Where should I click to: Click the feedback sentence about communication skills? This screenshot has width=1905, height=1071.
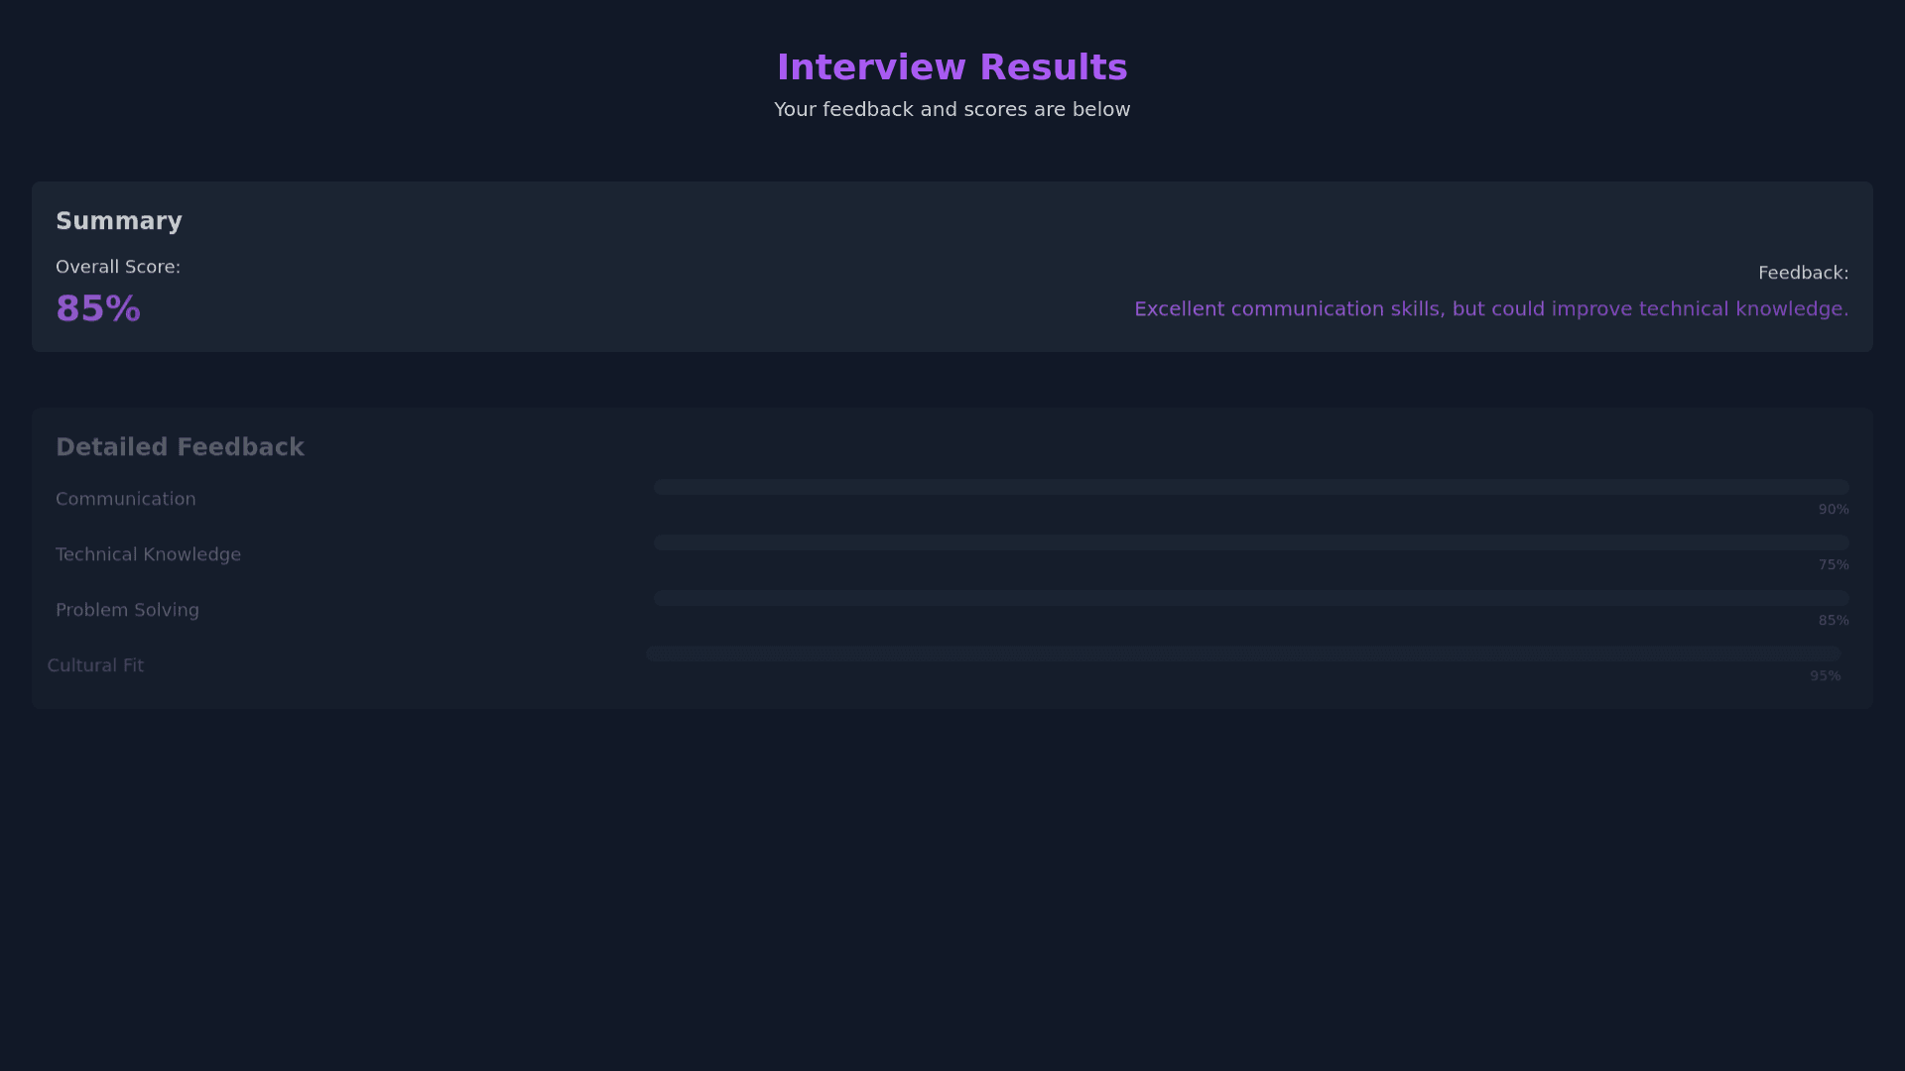click(1490, 309)
